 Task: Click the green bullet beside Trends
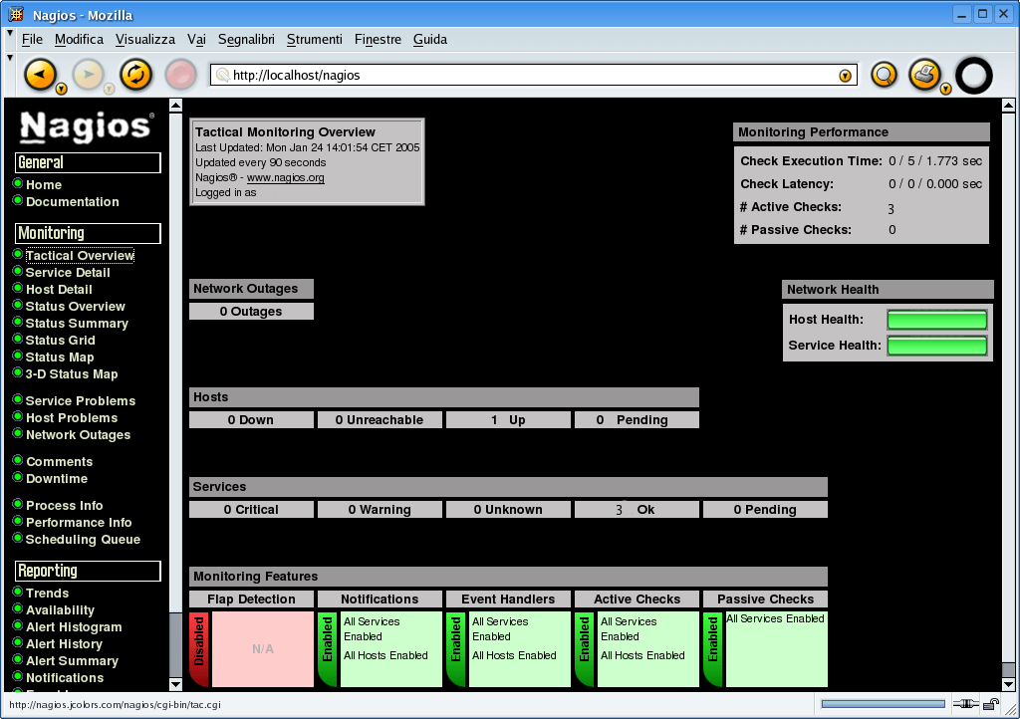[x=18, y=593]
